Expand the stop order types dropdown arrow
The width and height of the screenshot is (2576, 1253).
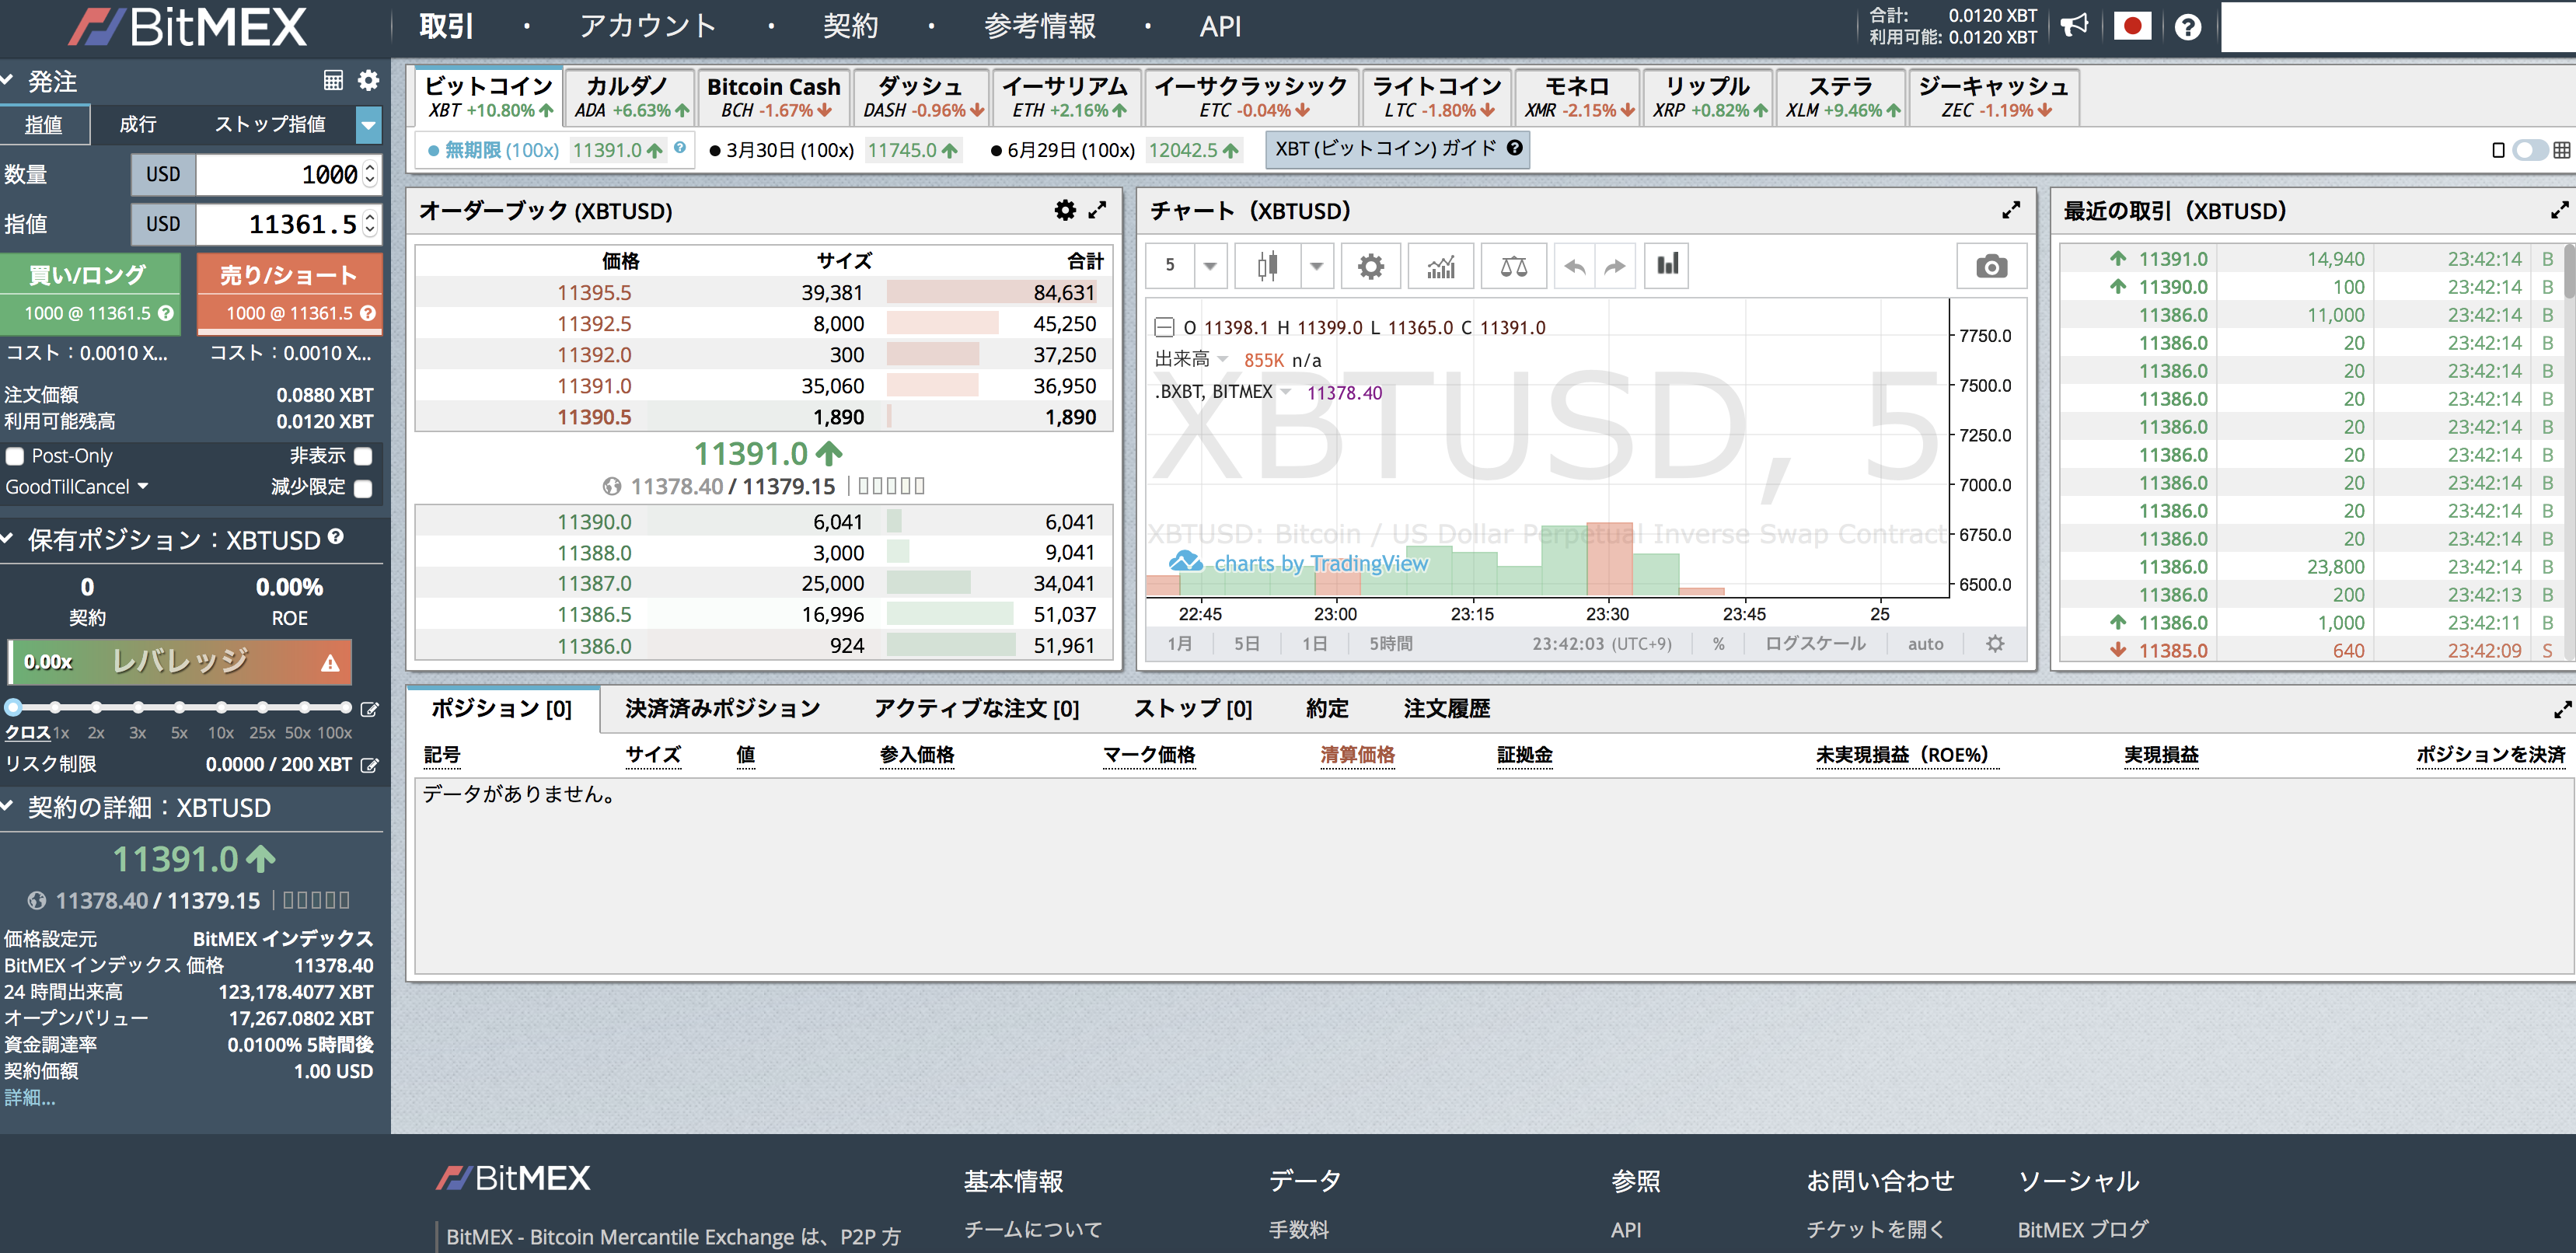click(x=368, y=125)
